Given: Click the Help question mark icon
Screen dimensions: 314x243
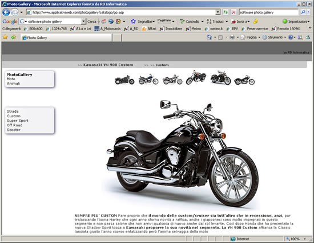Looking at the screenshot, I should (291, 38).
